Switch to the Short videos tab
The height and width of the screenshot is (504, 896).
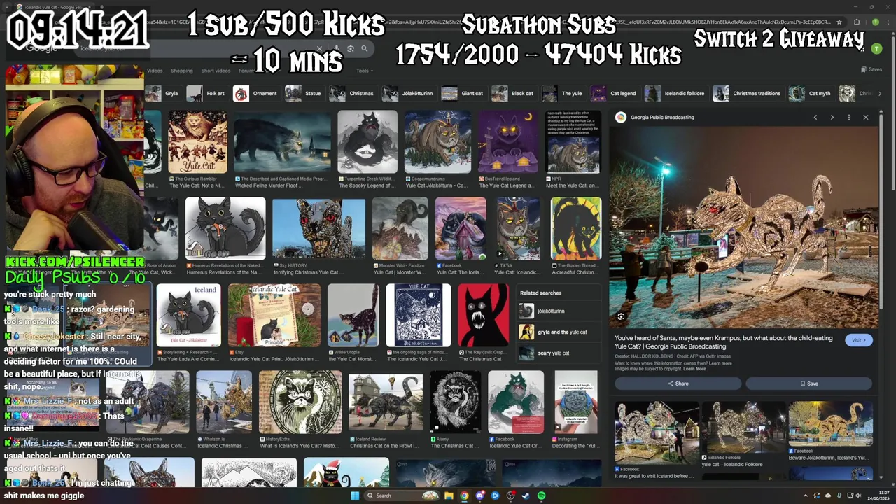point(216,71)
